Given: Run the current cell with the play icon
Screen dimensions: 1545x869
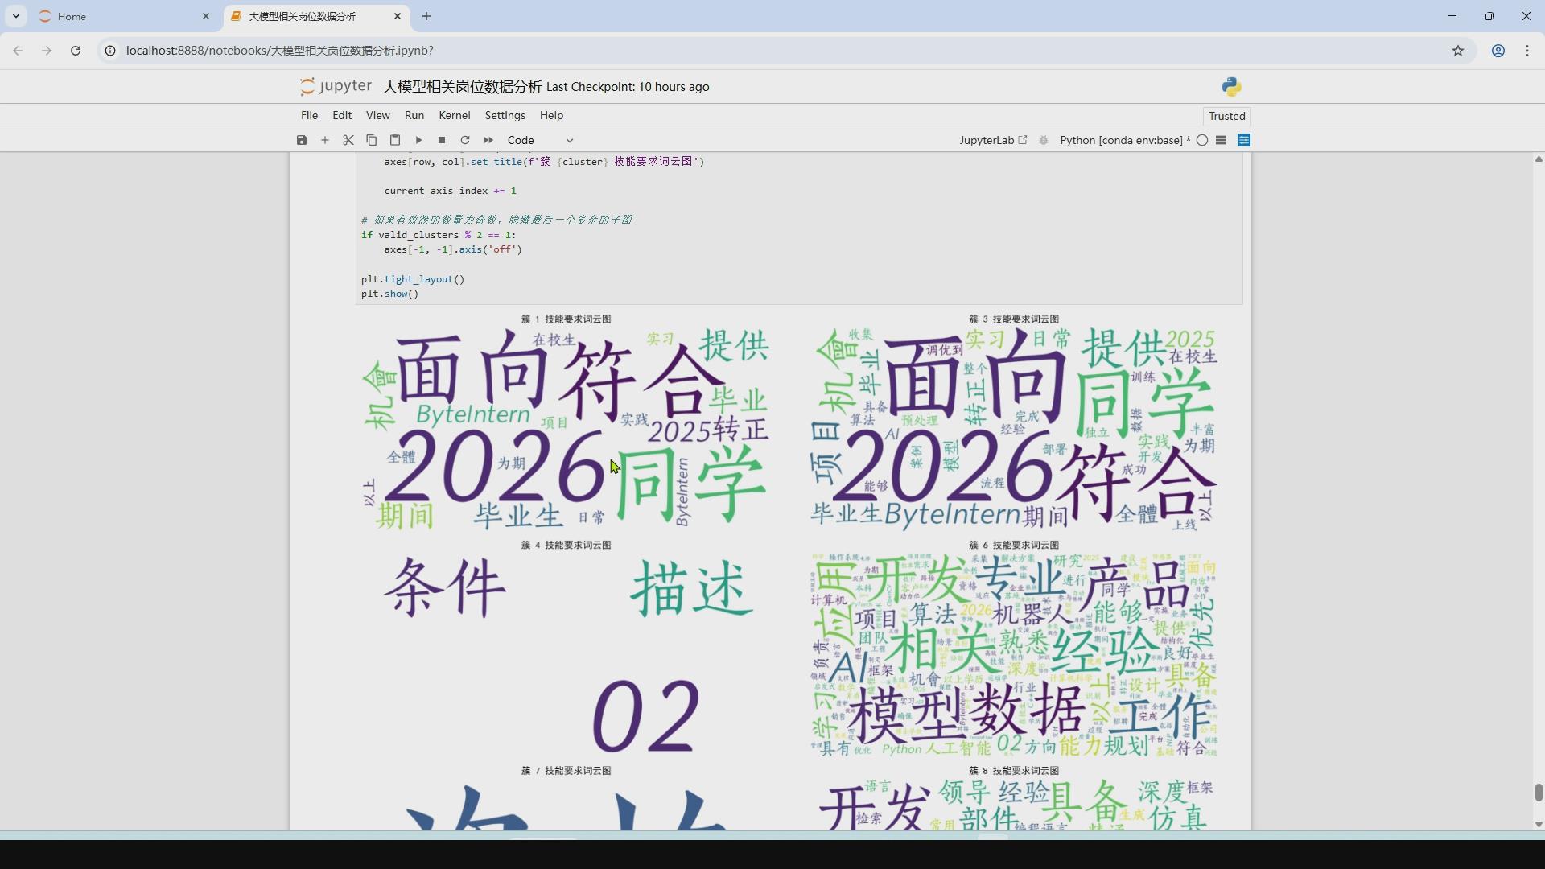Looking at the screenshot, I should [418, 139].
